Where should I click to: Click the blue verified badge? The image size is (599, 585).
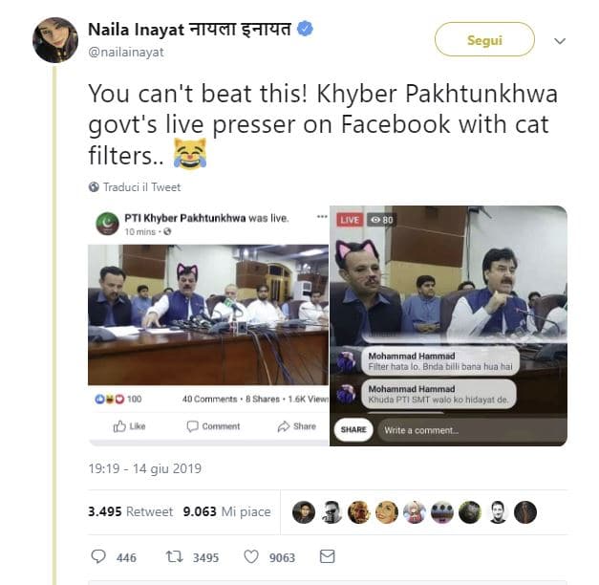(305, 30)
